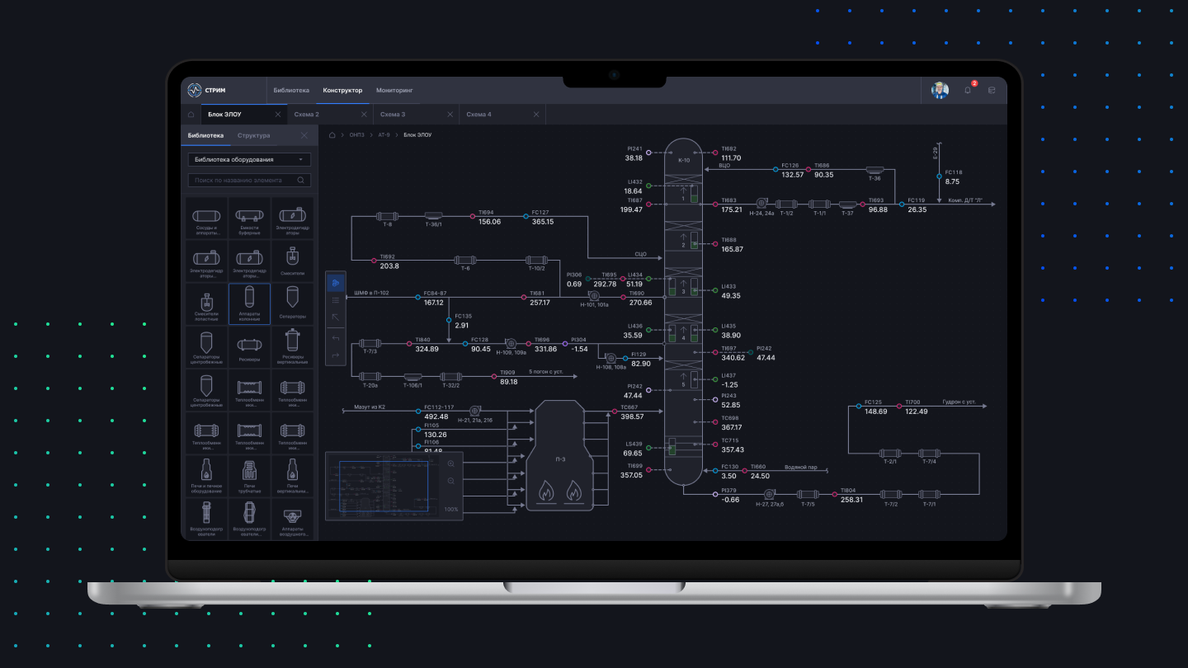Open notifications via the bell icon

(967, 91)
